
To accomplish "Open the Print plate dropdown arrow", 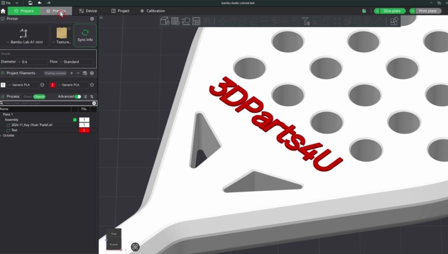I will (x=412, y=11).
